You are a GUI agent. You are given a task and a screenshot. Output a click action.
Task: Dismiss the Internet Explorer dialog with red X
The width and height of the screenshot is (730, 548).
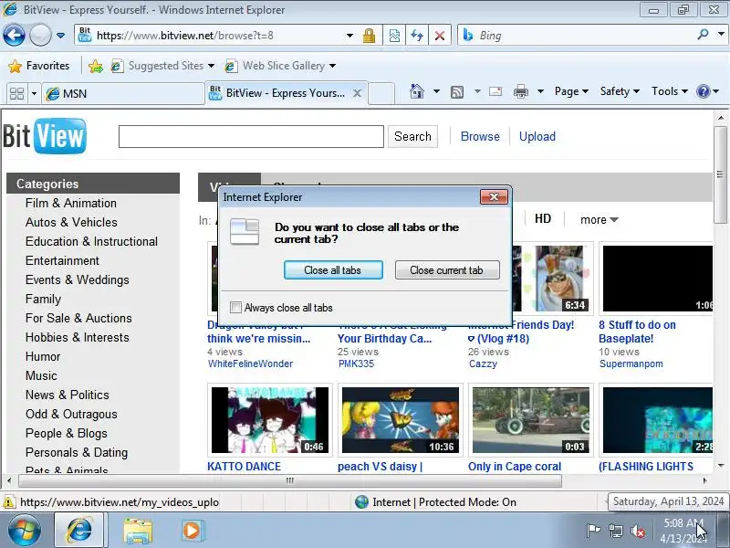(494, 197)
